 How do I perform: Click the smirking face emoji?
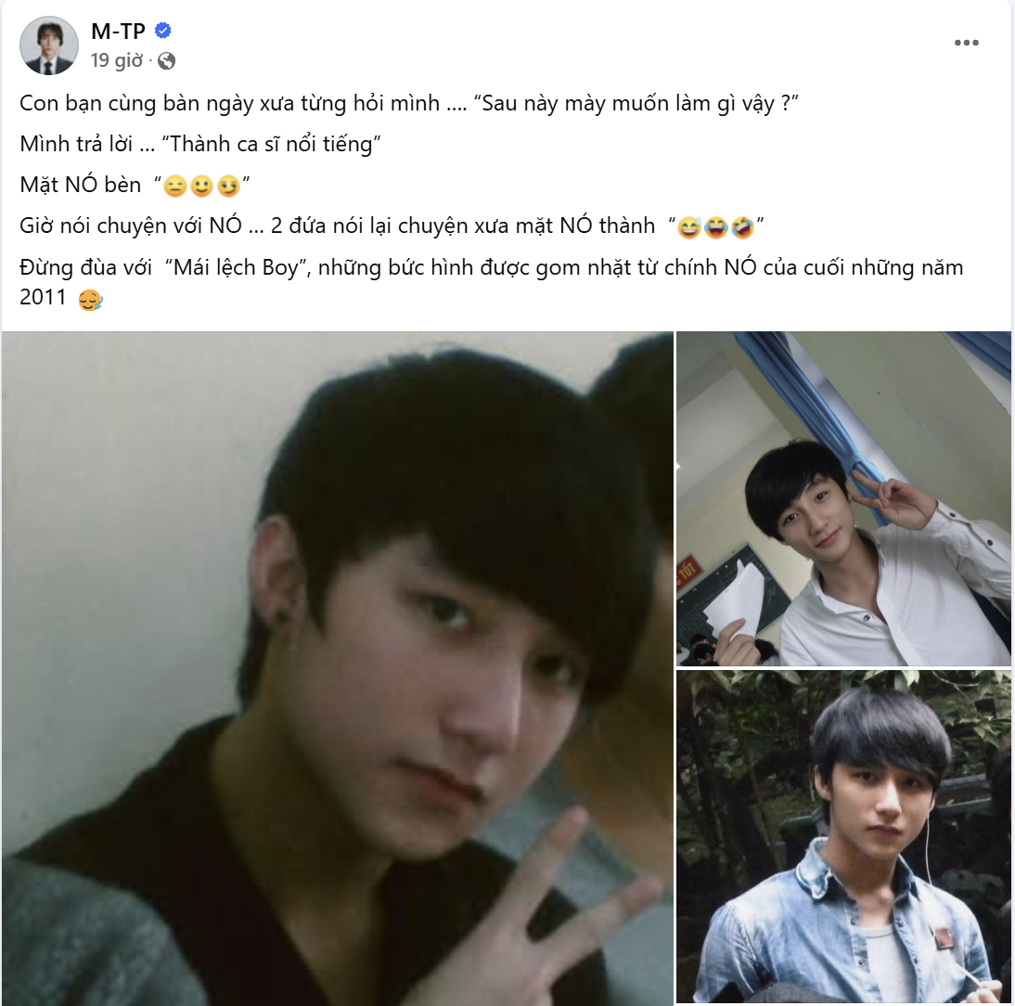coord(228,187)
